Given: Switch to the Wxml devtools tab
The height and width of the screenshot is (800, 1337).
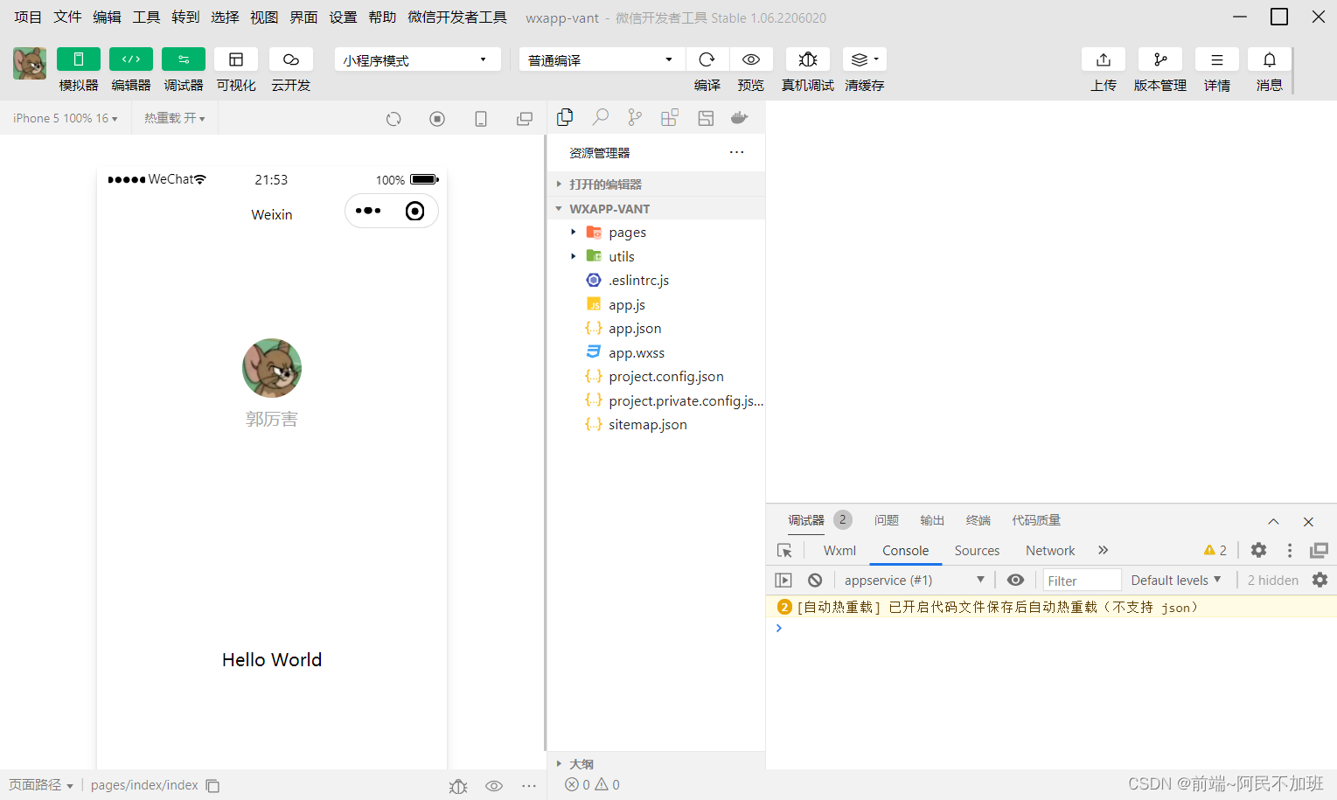Looking at the screenshot, I should click(x=839, y=551).
